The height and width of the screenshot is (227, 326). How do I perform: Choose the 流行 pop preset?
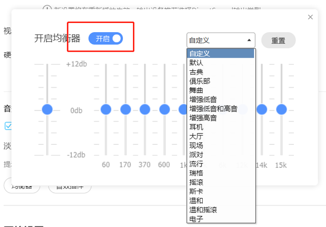[x=197, y=164]
